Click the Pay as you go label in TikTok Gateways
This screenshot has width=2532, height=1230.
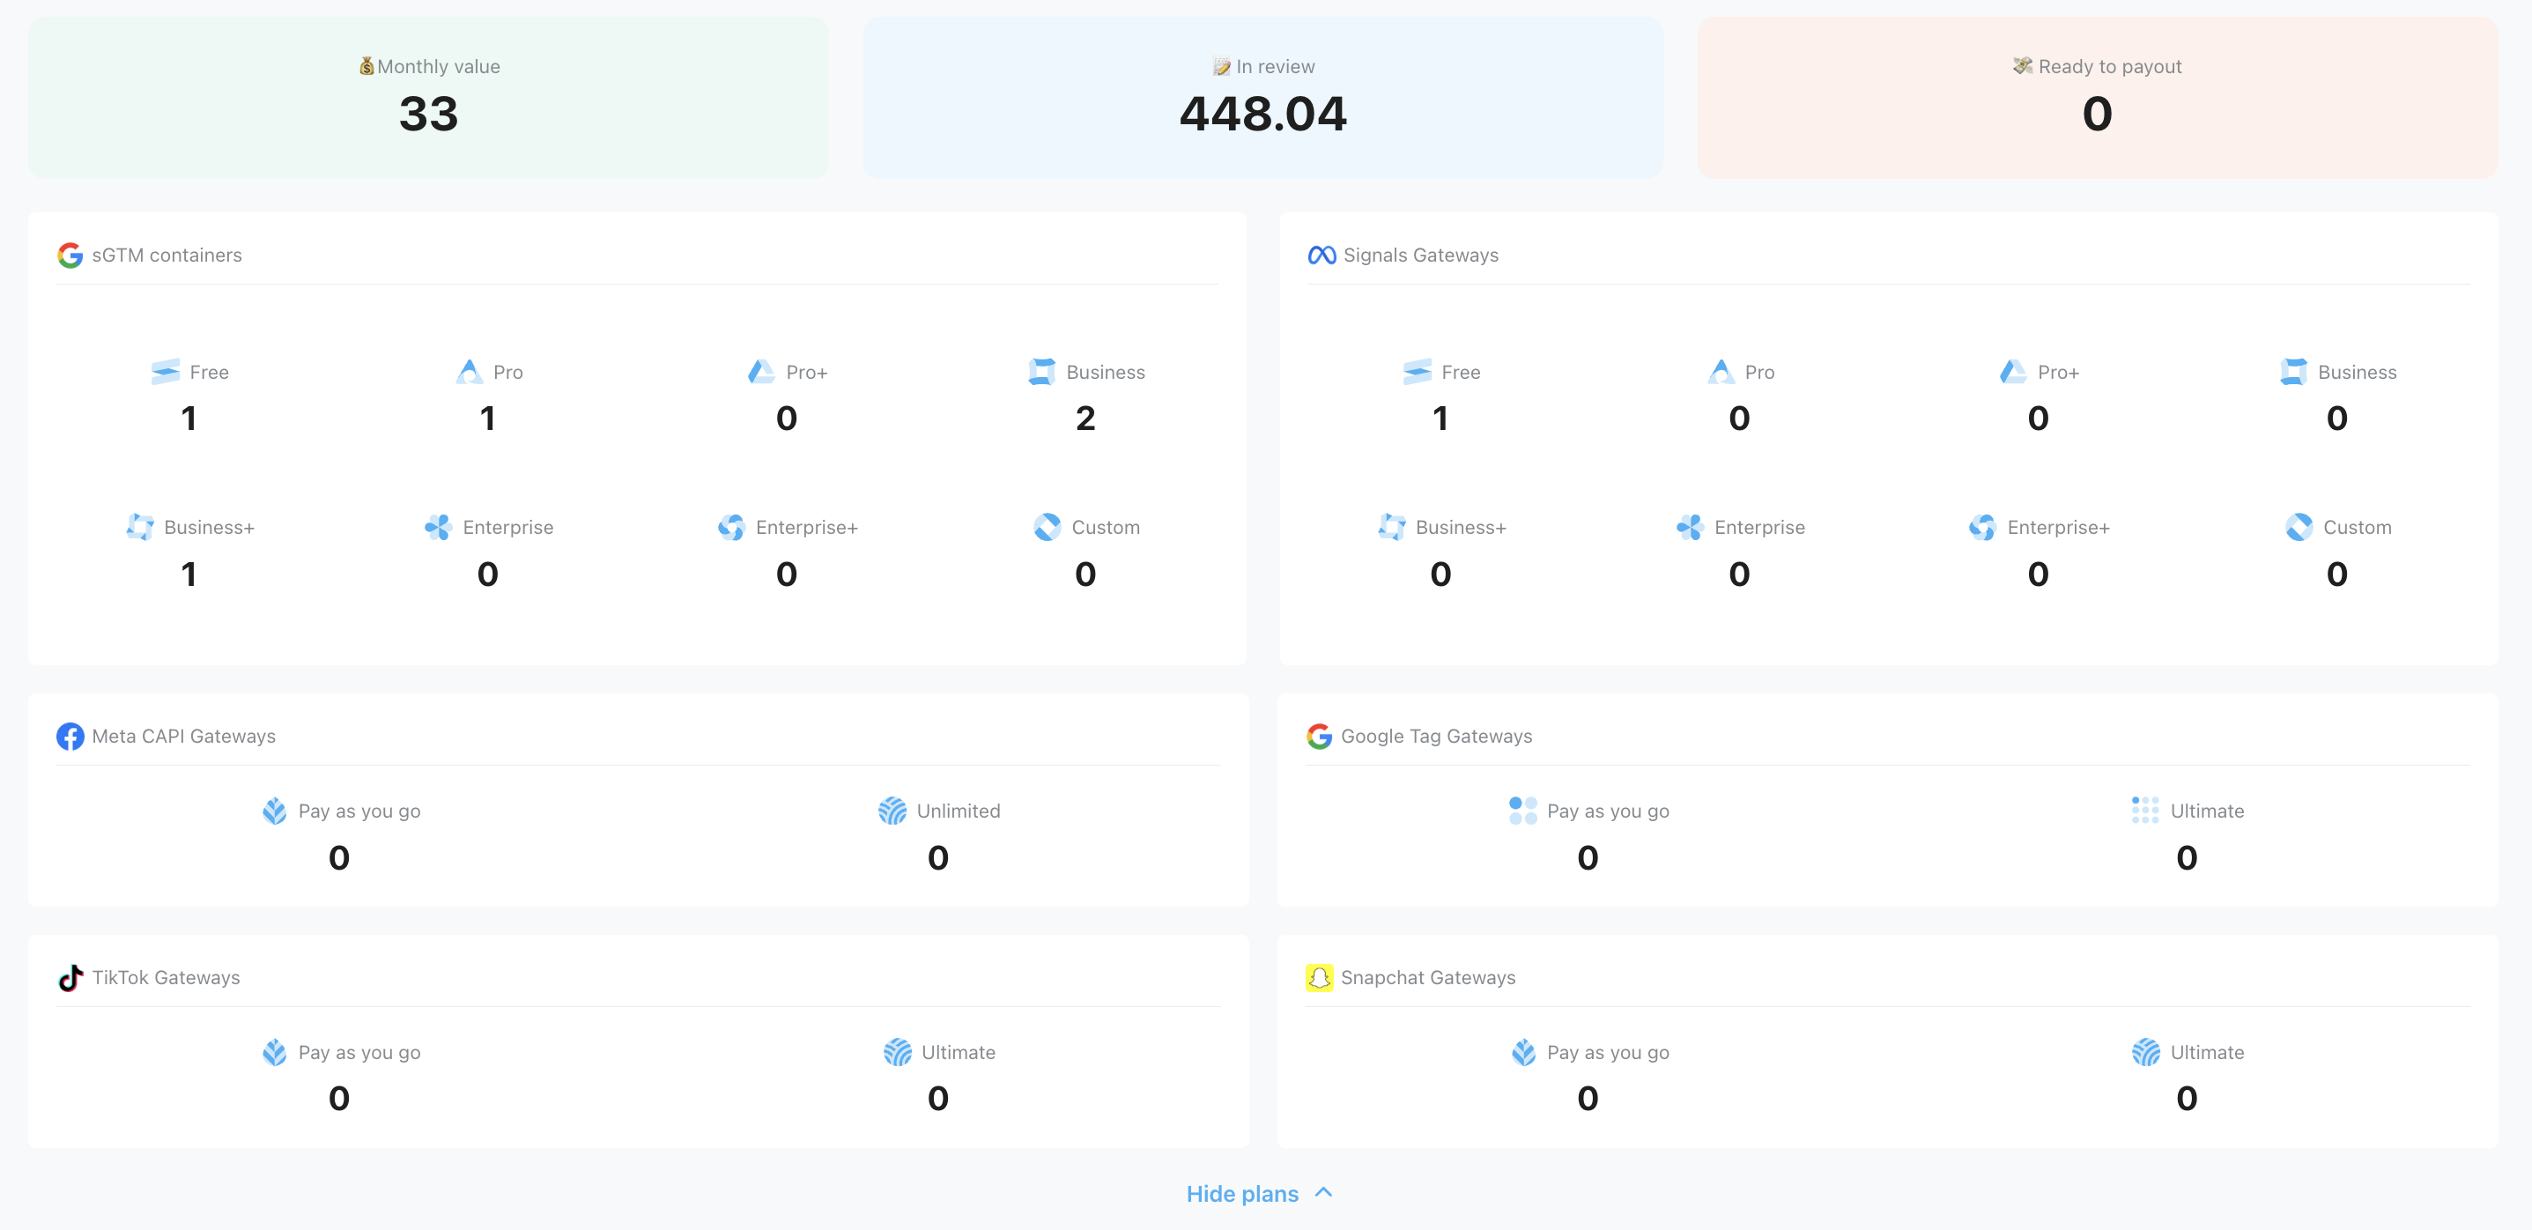click(359, 1053)
